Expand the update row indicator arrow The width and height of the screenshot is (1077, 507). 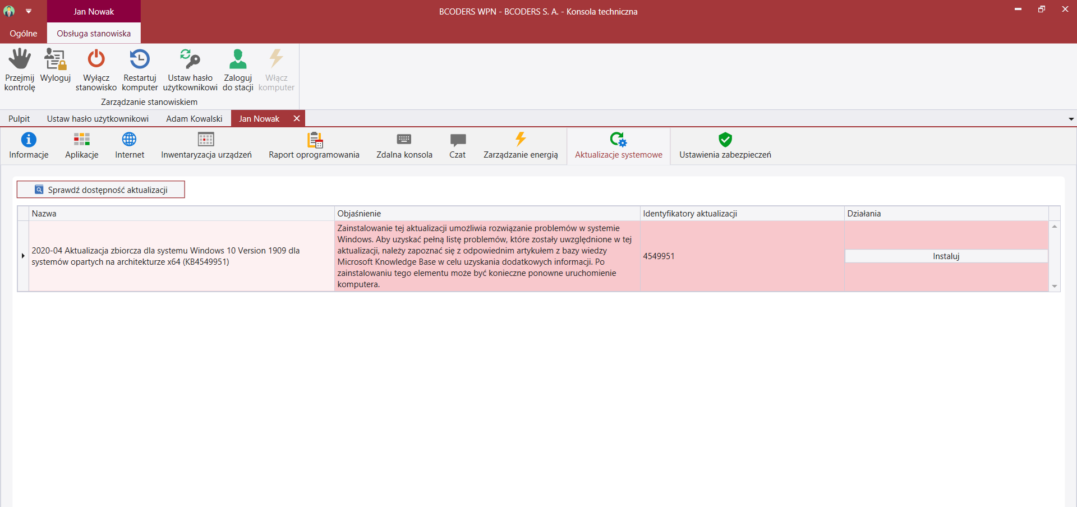point(23,256)
